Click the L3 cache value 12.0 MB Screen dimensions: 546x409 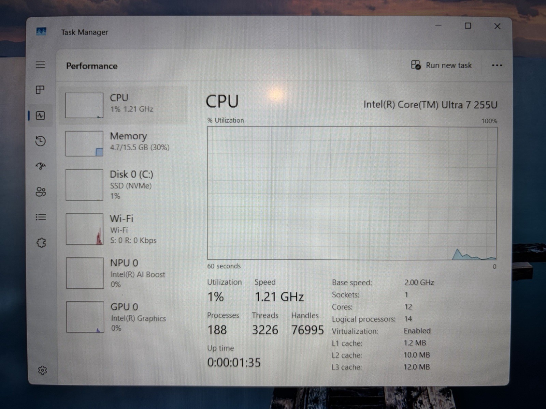tap(417, 367)
